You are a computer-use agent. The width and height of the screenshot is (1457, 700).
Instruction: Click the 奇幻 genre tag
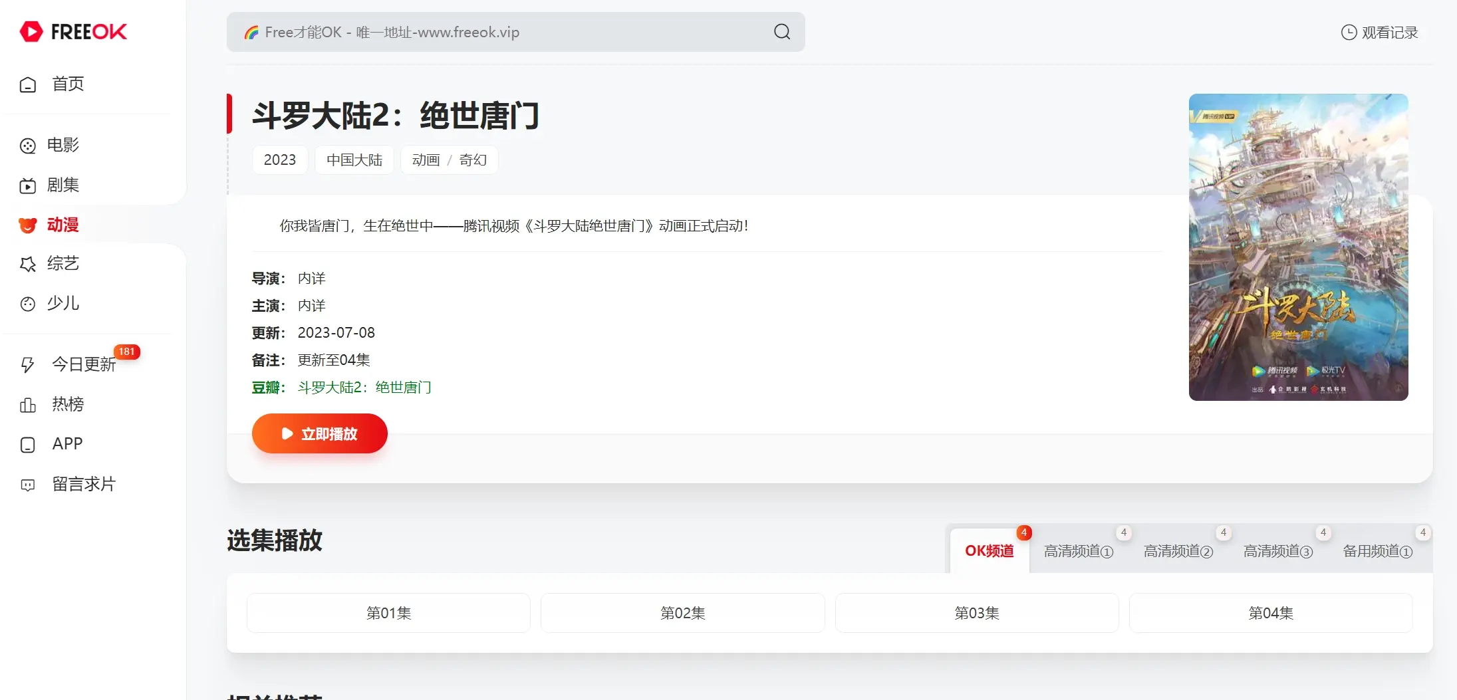[473, 160]
